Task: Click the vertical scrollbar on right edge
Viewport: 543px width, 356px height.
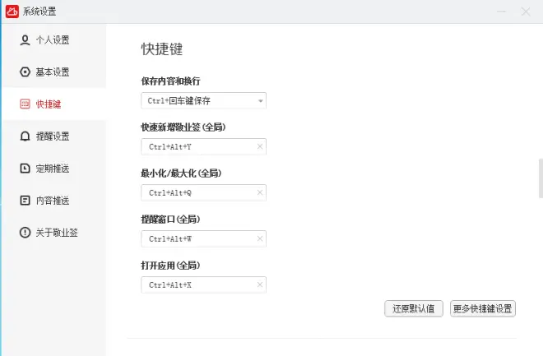Action: (541, 178)
